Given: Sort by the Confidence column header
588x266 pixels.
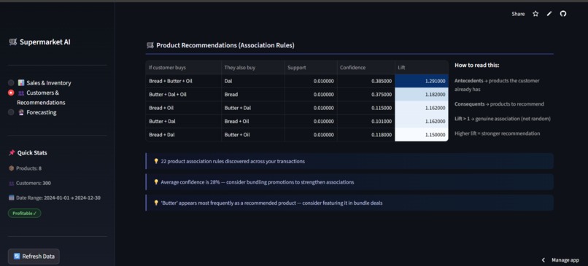Looking at the screenshot, I should coord(366,68).
